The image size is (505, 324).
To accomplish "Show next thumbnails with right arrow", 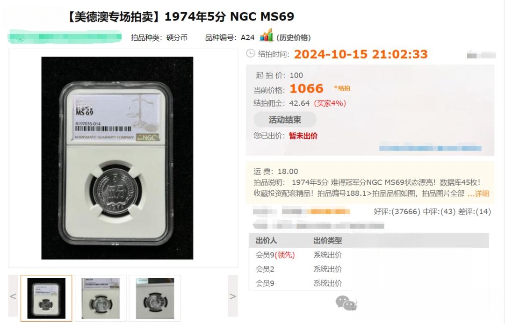I will 232,296.
